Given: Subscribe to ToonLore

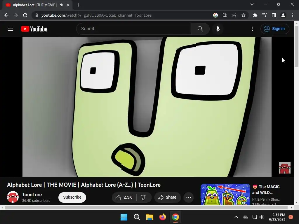Looking at the screenshot, I should click(72, 197).
